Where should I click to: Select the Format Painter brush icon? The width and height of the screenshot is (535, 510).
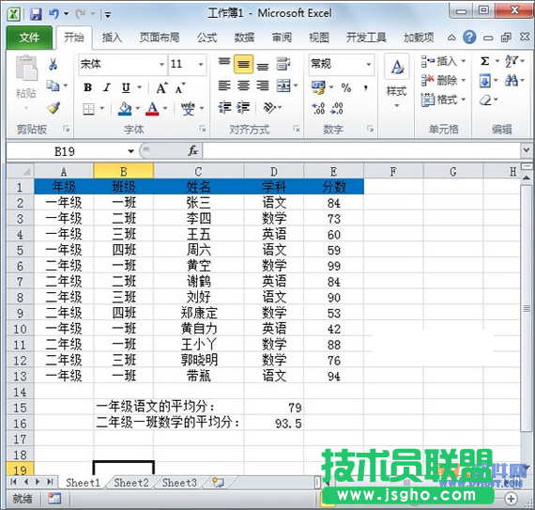[x=53, y=108]
